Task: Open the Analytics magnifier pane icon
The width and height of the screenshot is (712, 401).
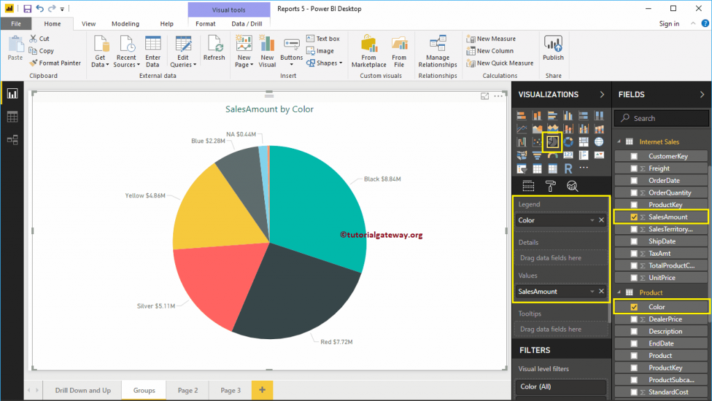Action: pos(572,186)
